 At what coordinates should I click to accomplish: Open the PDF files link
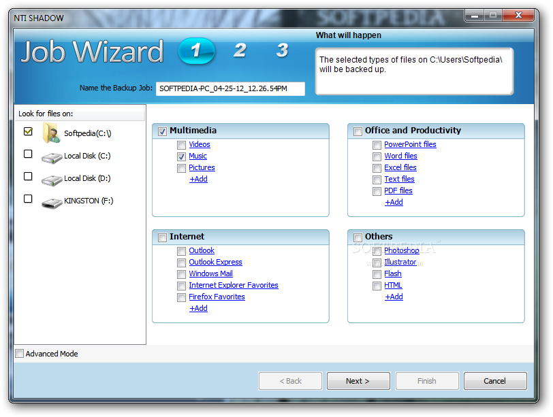click(398, 190)
